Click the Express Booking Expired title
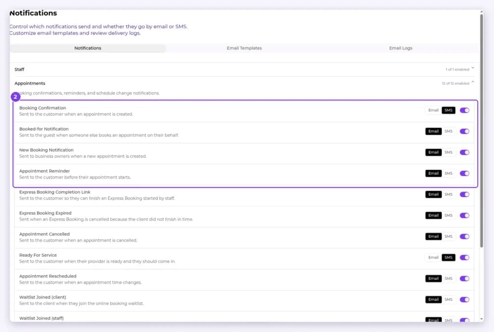 click(x=45, y=213)
